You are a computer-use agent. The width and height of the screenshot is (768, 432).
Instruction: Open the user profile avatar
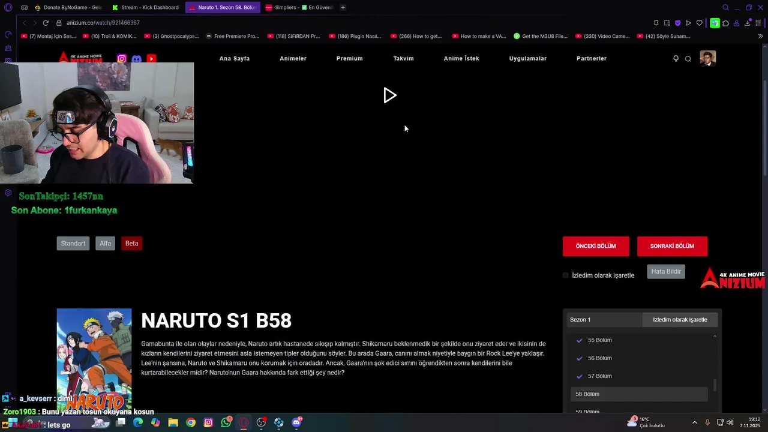708,58
